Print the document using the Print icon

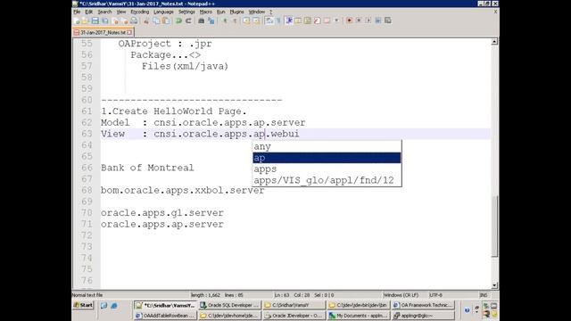click(x=134, y=21)
